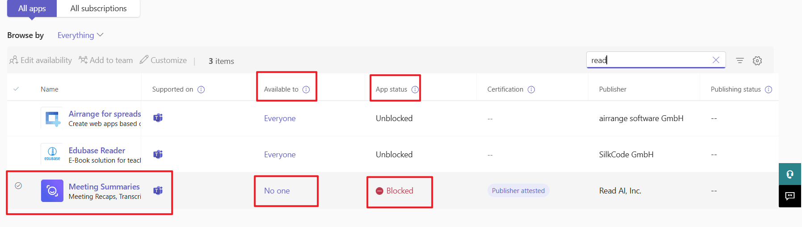Click info icon beside Publishing status
This screenshot has width=802, height=227.
[768, 89]
